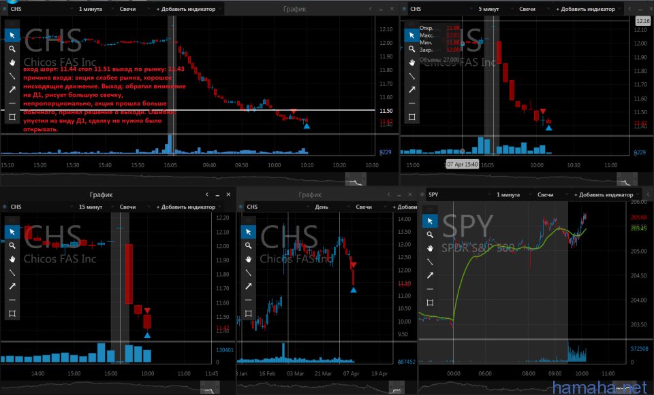Select the pointer tool in CHS daily chart
This screenshot has height=395, width=654.
tap(248, 232)
